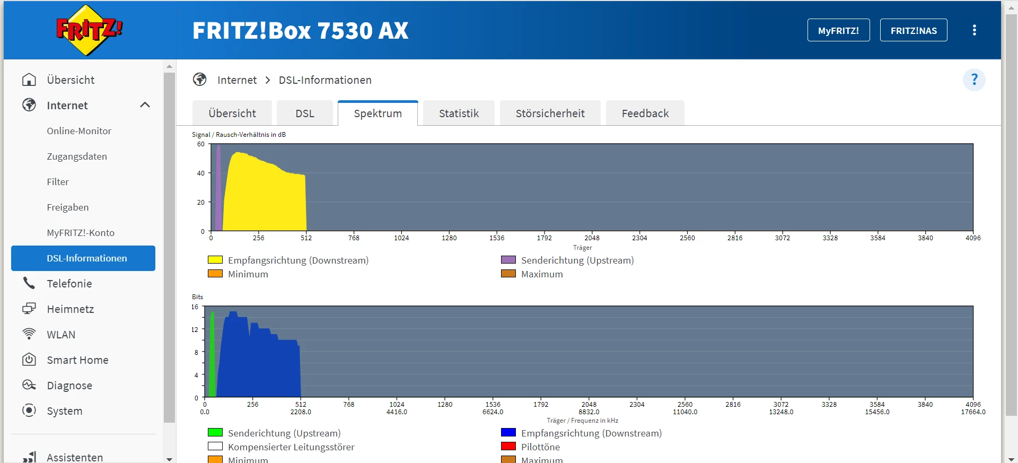The height and width of the screenshot is (463, 1018).
Task: Select DSL-Informationen in the sidebar
Action: [83, 258]
